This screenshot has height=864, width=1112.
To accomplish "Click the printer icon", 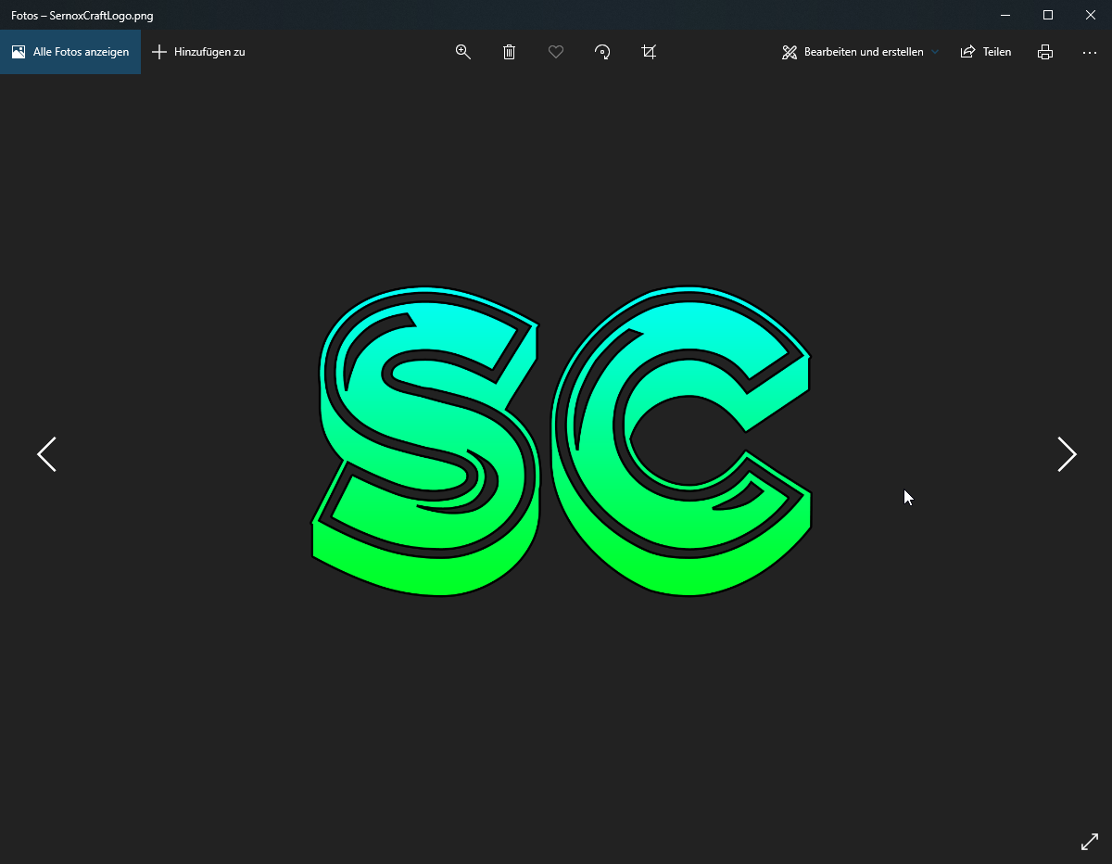I will point(1045,52).
